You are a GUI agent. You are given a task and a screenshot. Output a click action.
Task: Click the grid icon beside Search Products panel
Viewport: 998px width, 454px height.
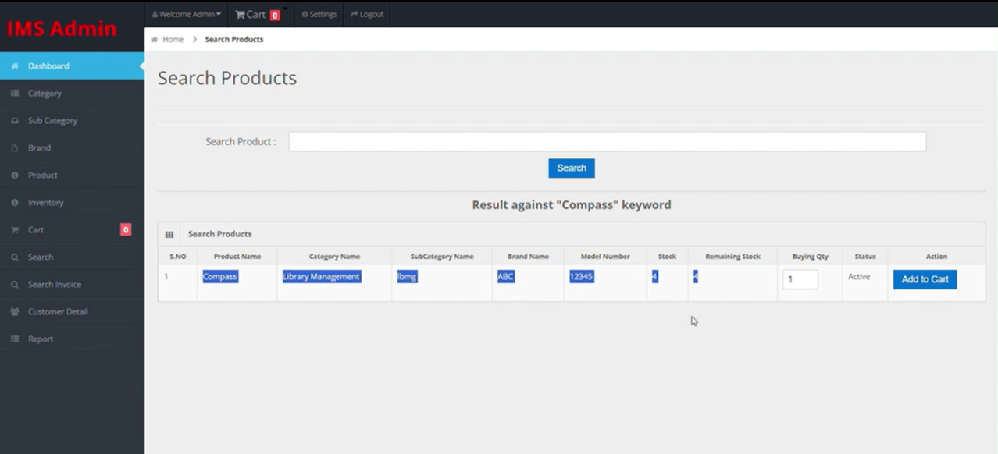click(x=169, y=233)
